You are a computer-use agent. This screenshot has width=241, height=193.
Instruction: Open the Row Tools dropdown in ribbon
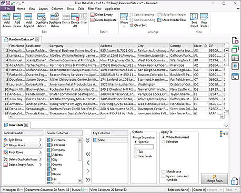coord(204,20)
